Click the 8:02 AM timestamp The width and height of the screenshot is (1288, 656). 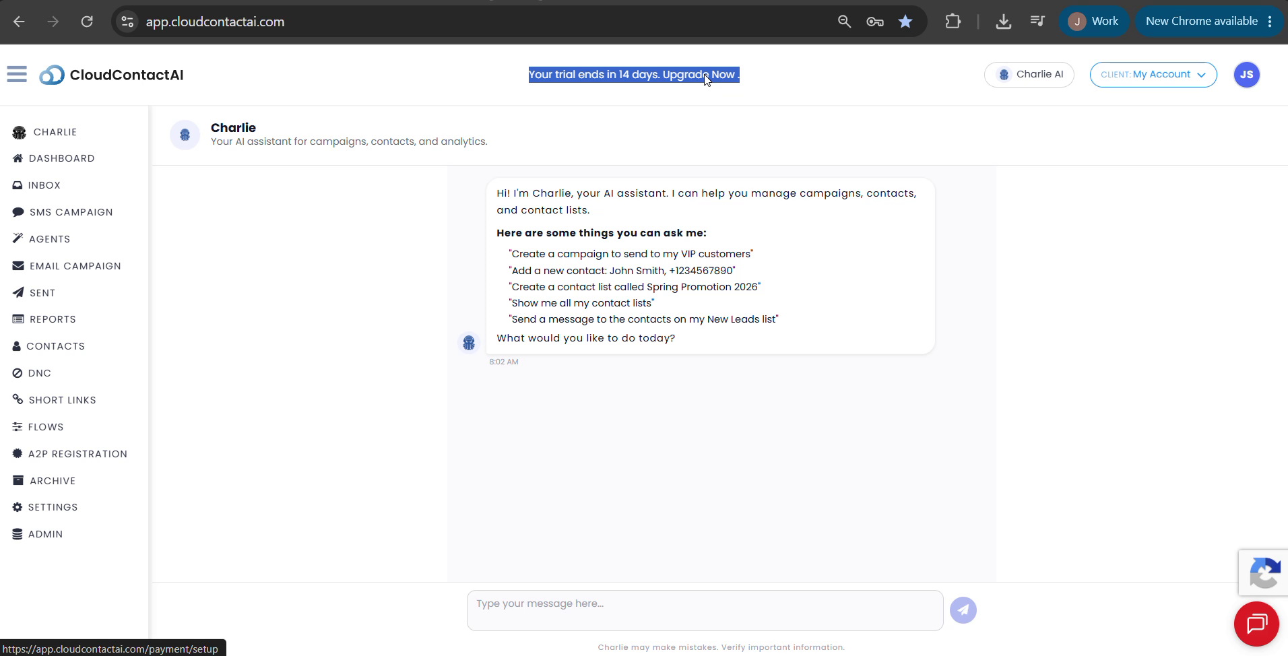pyautogui.click(x=504, y=362)
